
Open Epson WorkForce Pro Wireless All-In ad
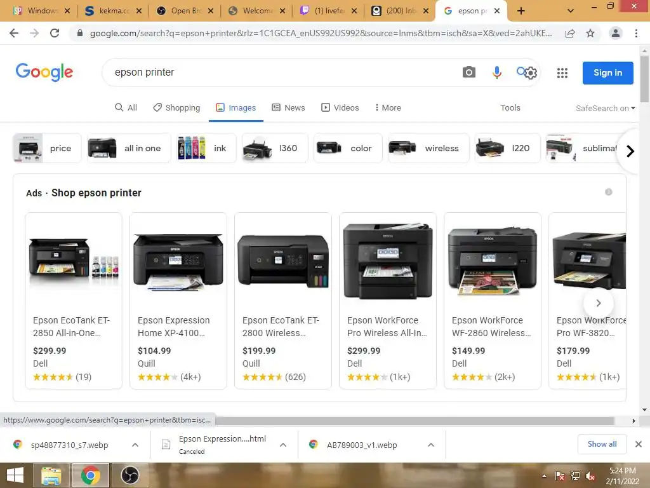(x=388, y=301)
